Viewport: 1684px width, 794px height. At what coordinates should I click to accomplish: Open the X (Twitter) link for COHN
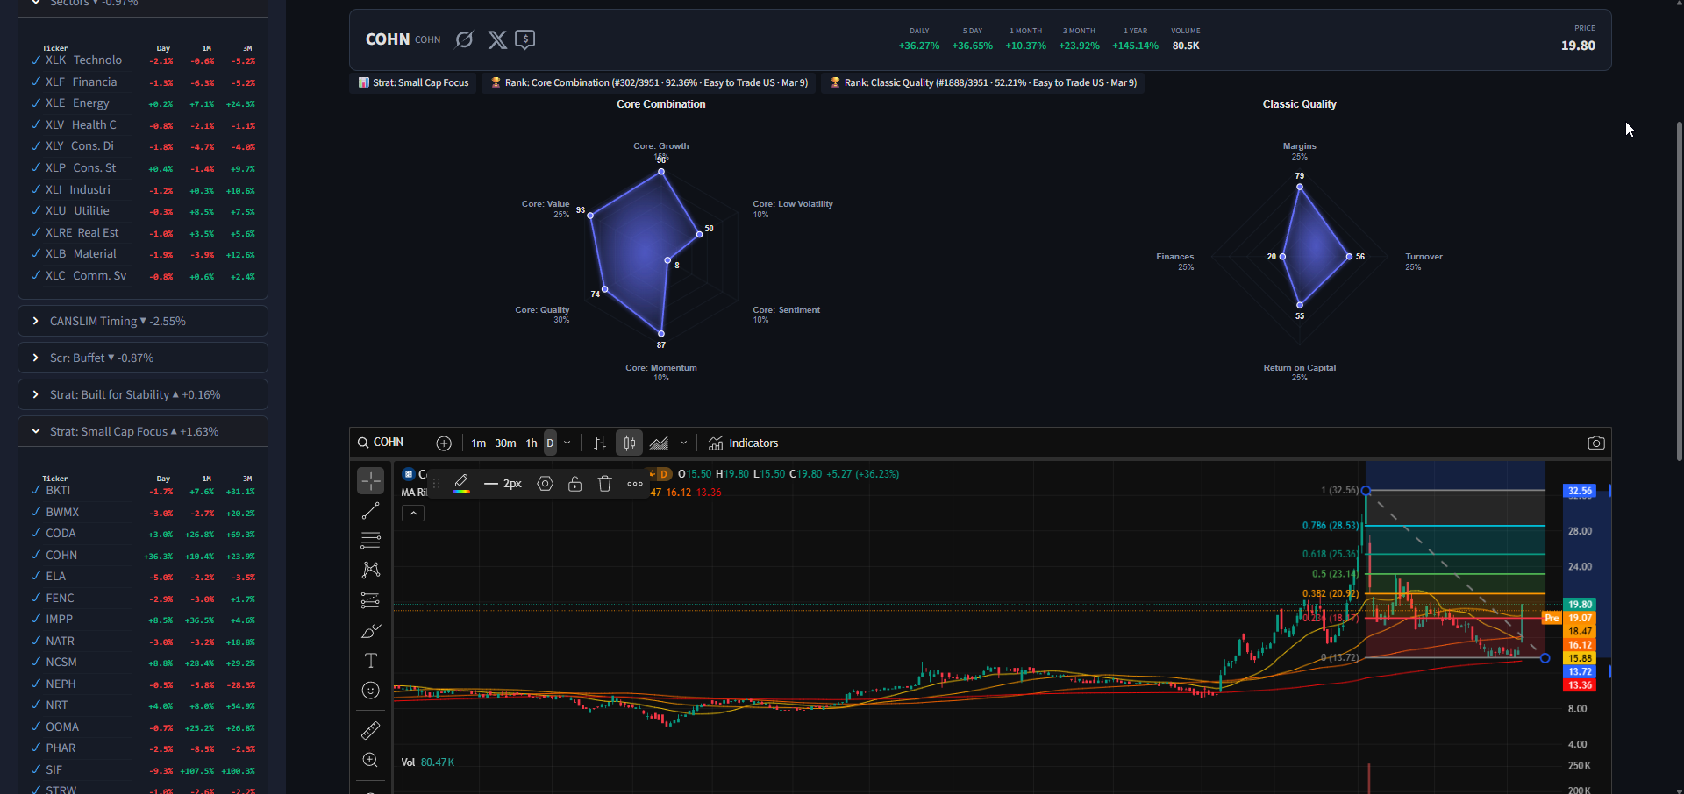[497, 39]
